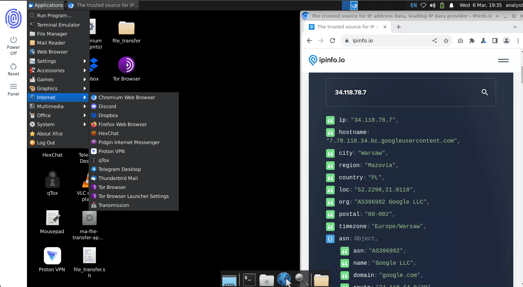
Task: Click the Power Off icon
Action: (13, 40)
